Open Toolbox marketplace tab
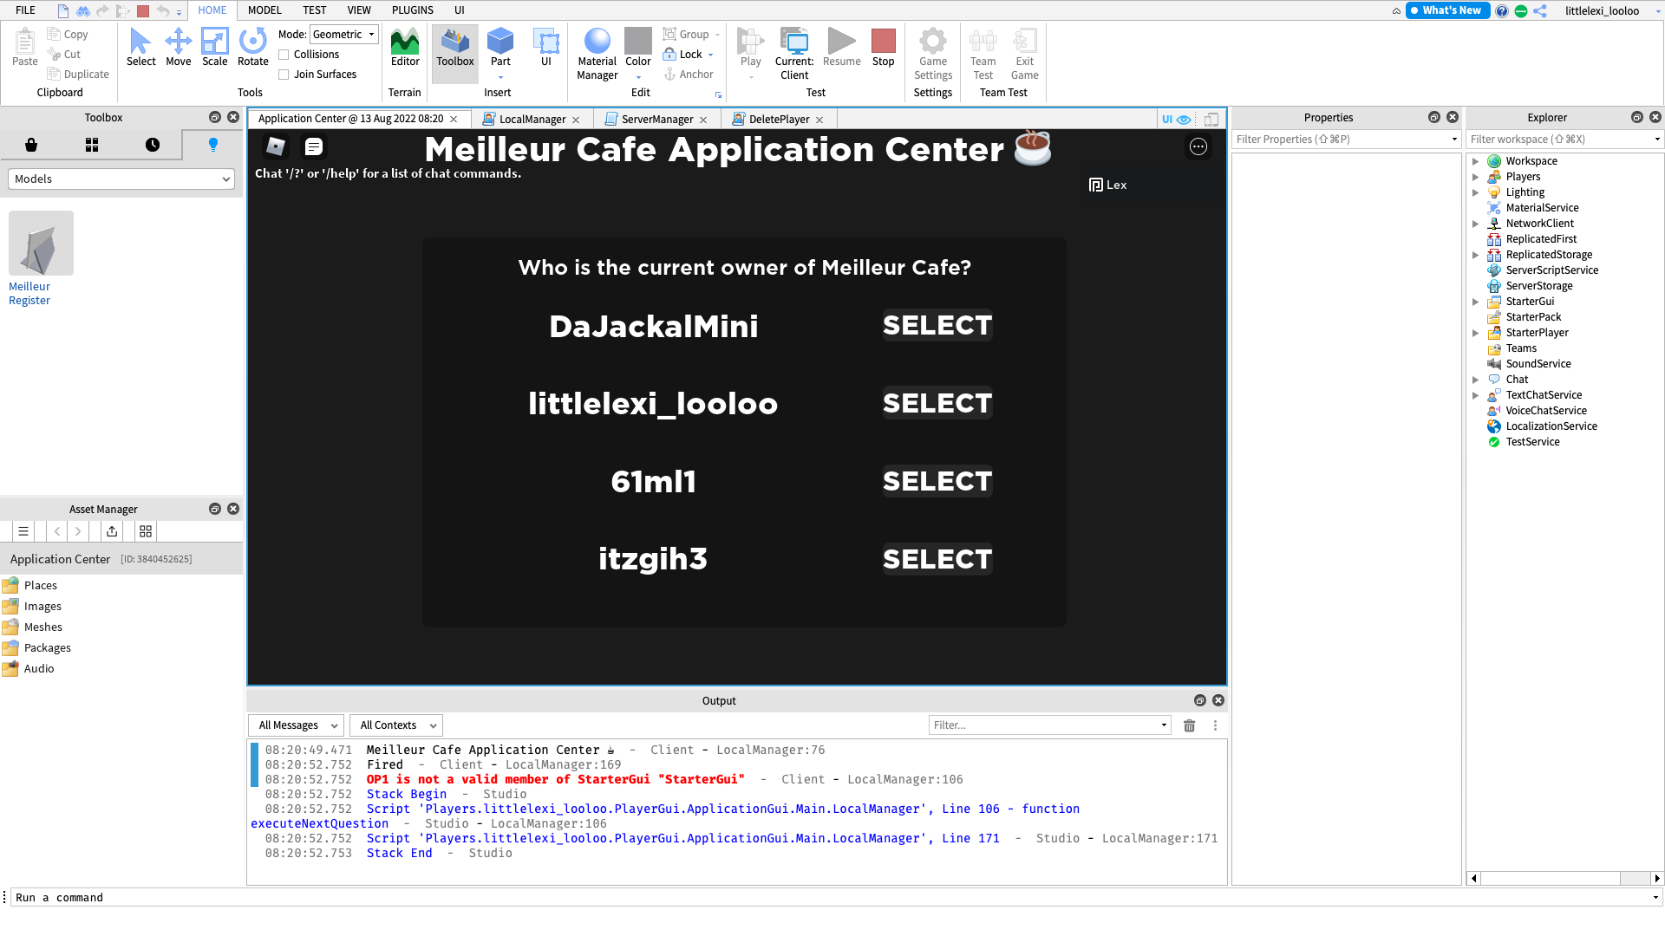The image size is (1665, 936). coord(31,145)
